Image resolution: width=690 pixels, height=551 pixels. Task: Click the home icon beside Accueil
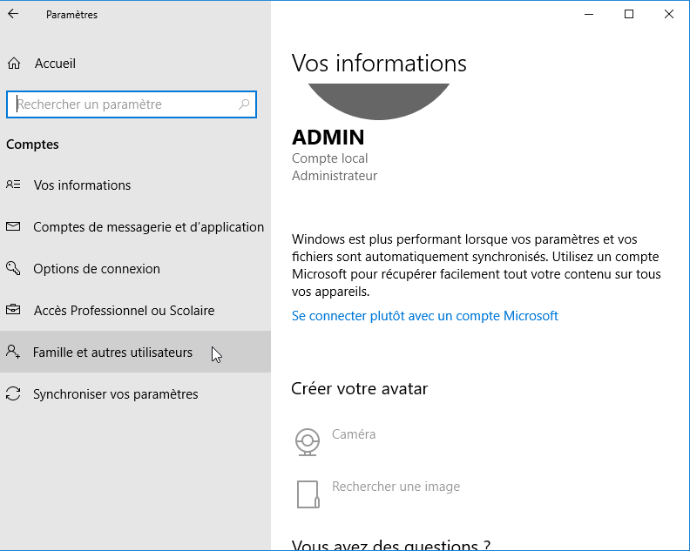point(13,64)
